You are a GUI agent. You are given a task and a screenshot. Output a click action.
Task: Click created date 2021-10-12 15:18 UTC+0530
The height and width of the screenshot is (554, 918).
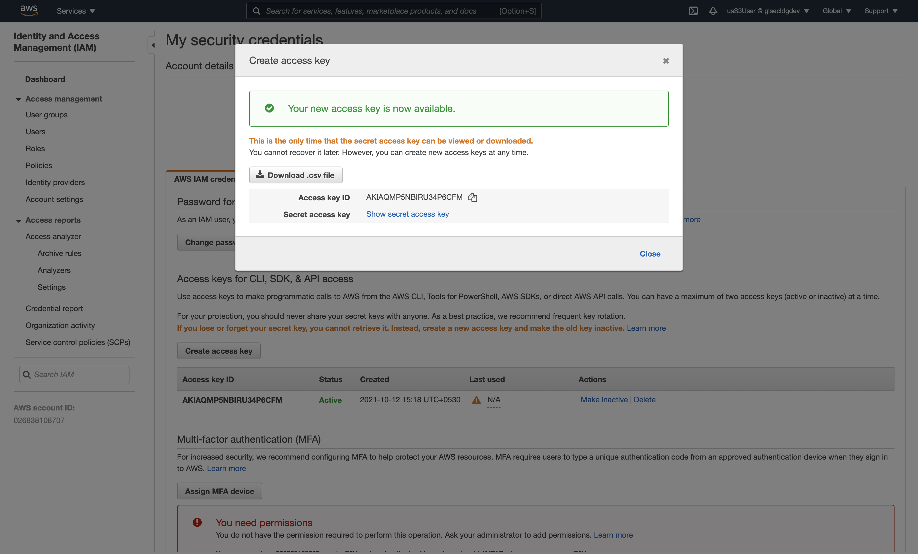(x=410, y=400)
